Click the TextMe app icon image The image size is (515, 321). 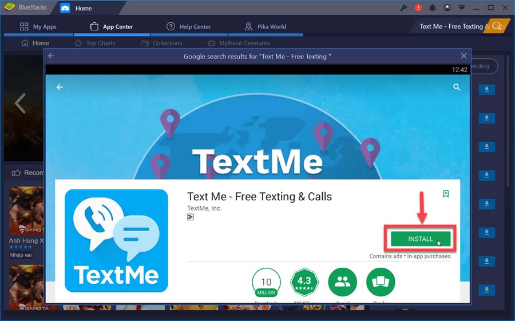pyautogui.click(x=116, y=240)
